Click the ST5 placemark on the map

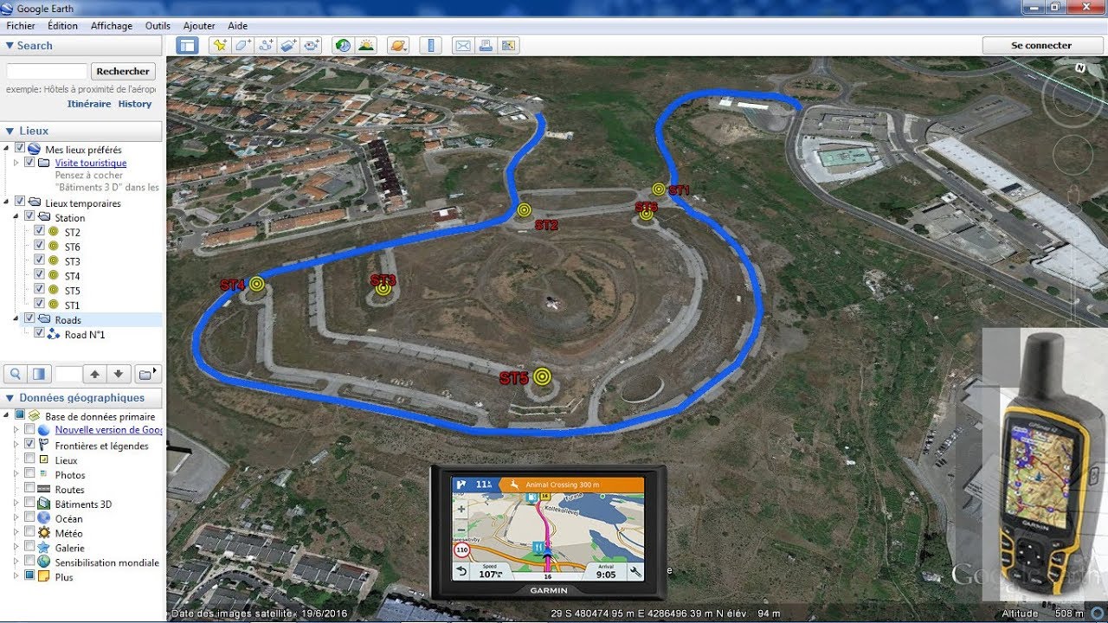542,376
